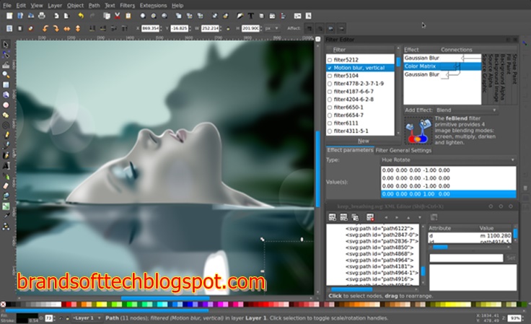Toggle the filter6650-1 checkbox
The image size is (531, 324).
[330, 108]
